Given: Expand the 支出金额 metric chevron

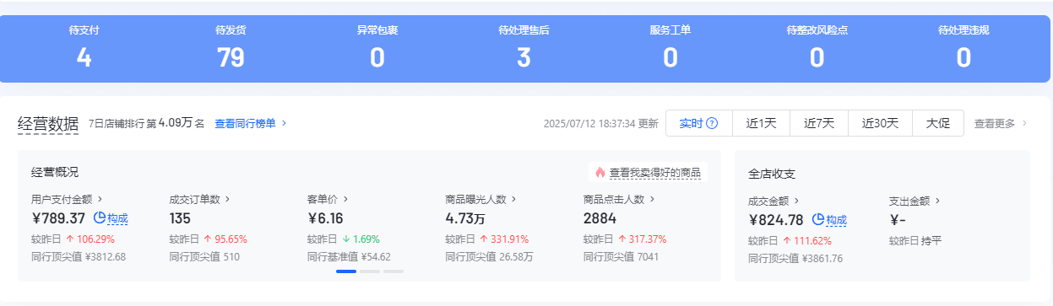Looking at the screenshot, I should pos(937,201).
